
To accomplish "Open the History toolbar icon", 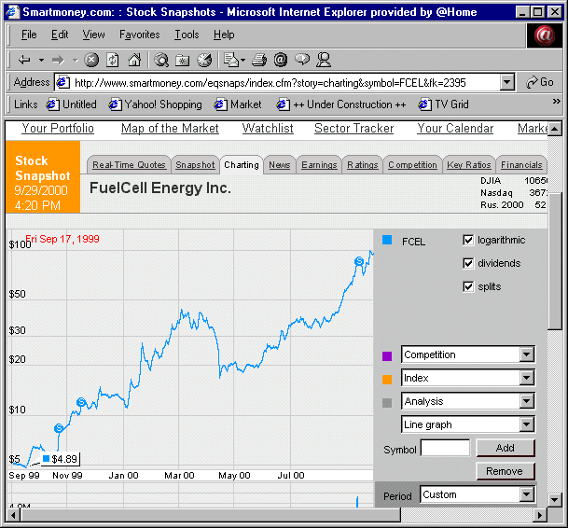I will 204,60.
